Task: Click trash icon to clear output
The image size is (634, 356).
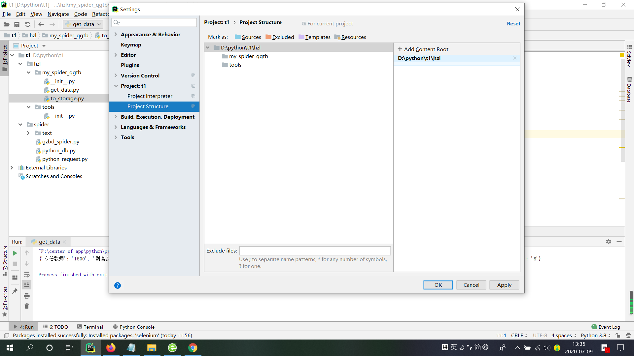Action: tap(27, 306)
